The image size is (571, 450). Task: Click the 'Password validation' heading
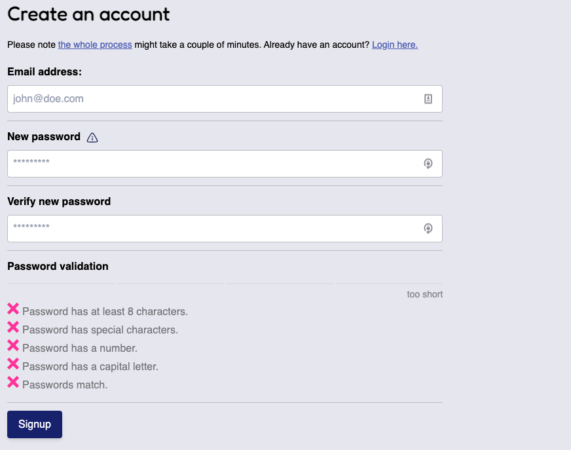(57, 266)
